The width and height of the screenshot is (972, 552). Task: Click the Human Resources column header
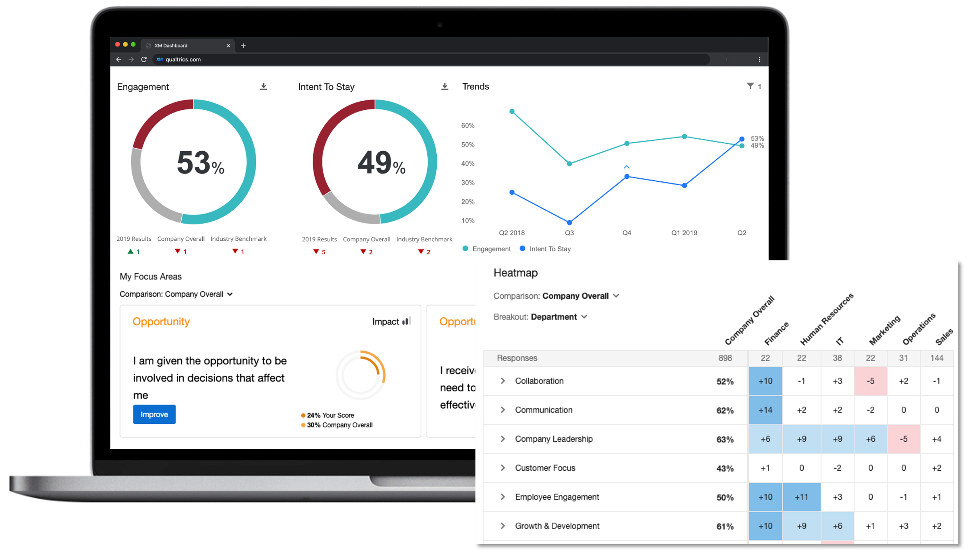[826, 319]
